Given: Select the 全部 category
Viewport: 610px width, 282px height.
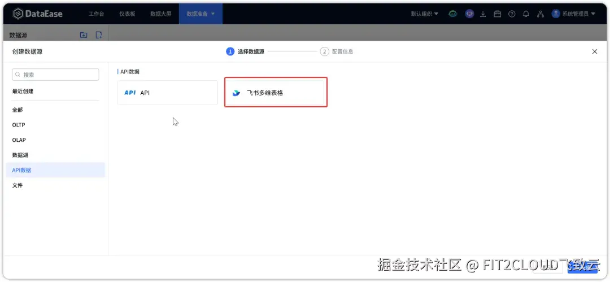Looking at the screenshot, I should (x=55, y=110).
